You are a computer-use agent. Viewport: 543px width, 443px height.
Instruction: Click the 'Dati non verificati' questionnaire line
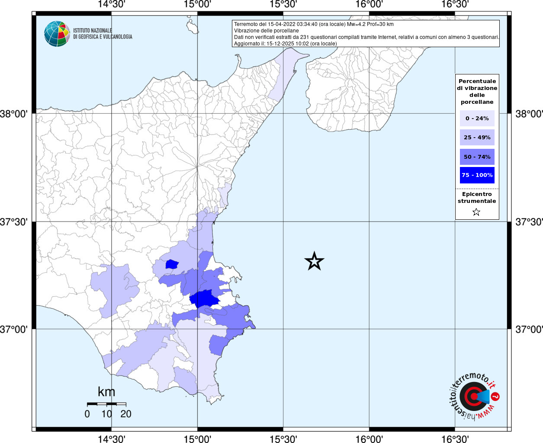pos(366,37)
